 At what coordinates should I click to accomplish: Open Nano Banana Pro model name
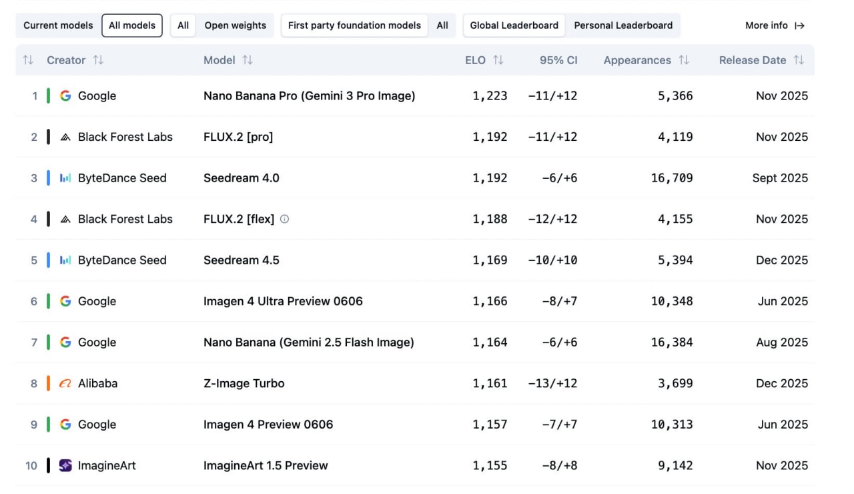click(309, 95)
